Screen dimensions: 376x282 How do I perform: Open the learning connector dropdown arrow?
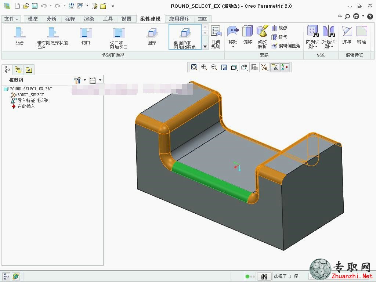pos(363,16)
